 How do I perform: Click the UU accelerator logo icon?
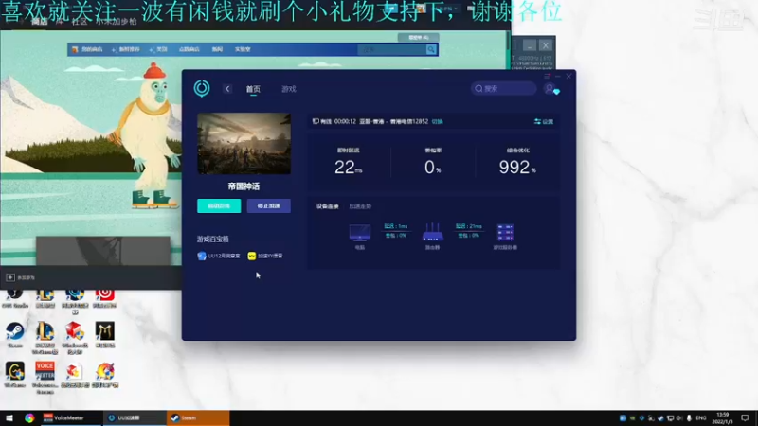[202, 88]
